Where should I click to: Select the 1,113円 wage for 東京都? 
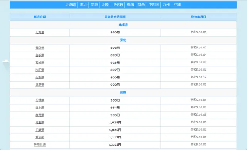click(x=115, y=137)
